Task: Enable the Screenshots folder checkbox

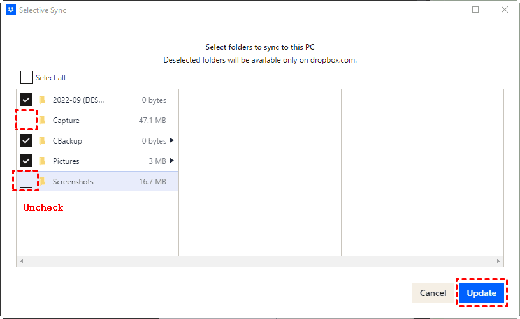Action: point(26,181)
